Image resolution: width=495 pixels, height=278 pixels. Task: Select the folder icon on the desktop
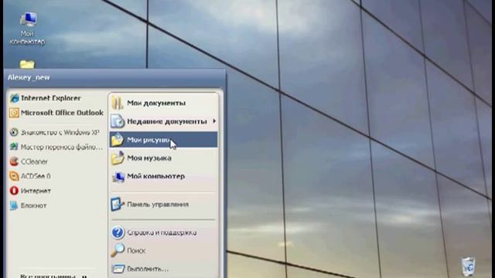coord(27,64)
